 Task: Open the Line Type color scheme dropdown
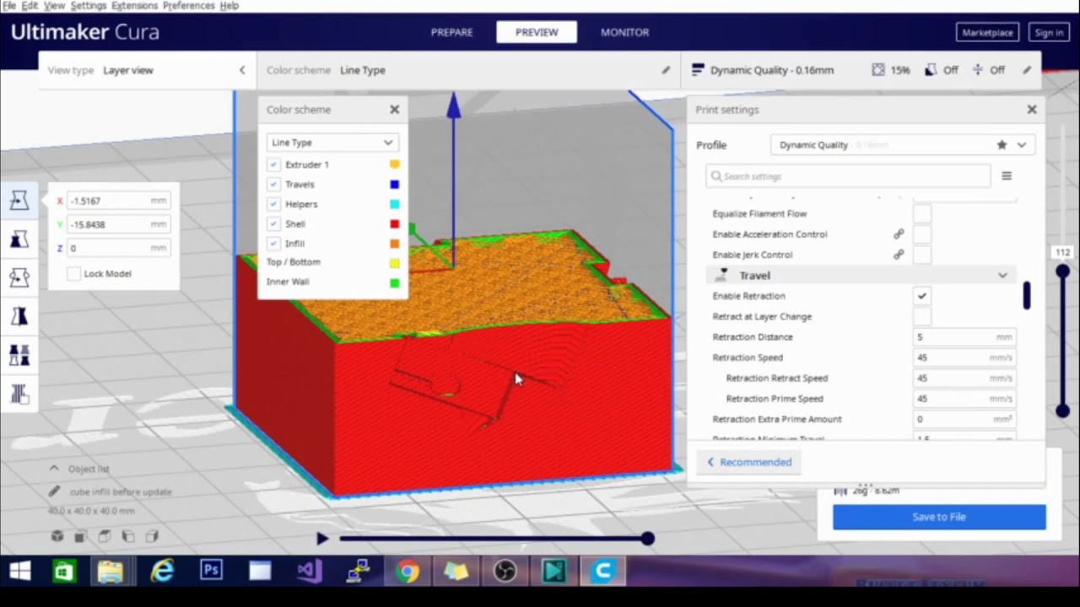pyautogui.click(x=332, y=142)
